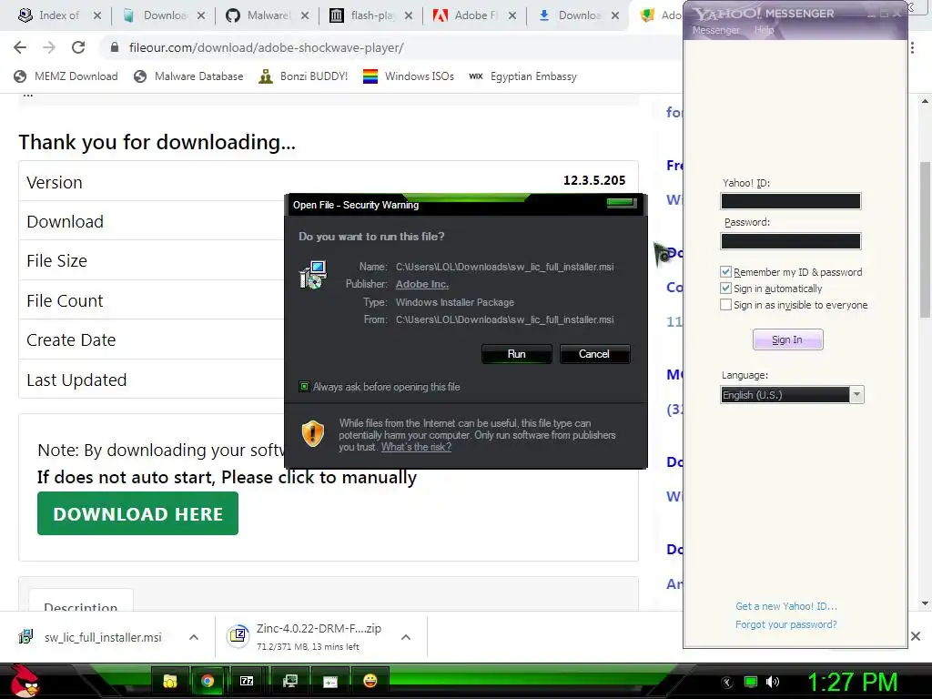This screenshot has width=932, height=699.
Task: Open the Chrome three-dot menu
Action: point(912,47)
